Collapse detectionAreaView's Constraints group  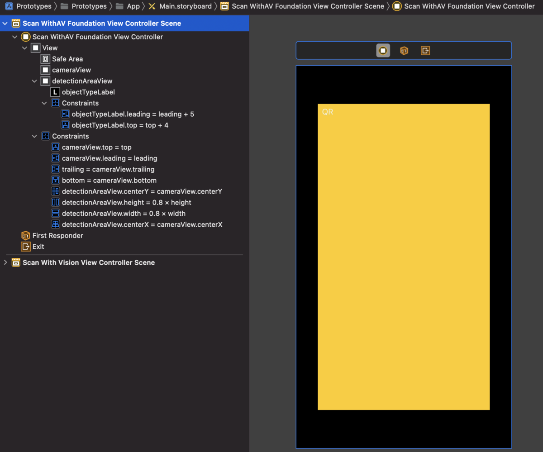(44, 103)
